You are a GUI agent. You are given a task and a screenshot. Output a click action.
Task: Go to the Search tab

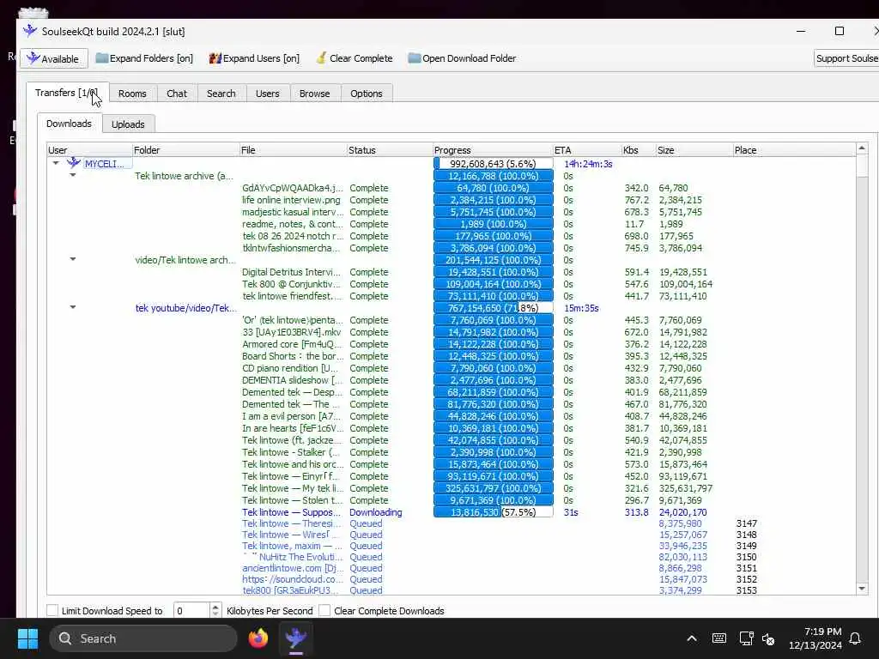[221, 94]
